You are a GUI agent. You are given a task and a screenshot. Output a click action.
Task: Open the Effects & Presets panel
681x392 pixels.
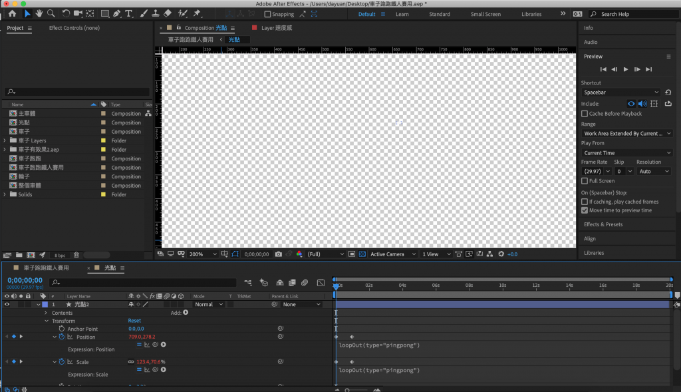point(603,224)
